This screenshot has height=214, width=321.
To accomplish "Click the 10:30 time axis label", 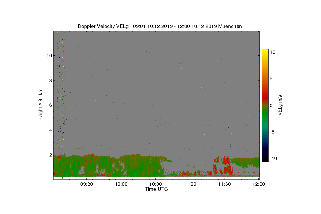I will pos(155,184).
